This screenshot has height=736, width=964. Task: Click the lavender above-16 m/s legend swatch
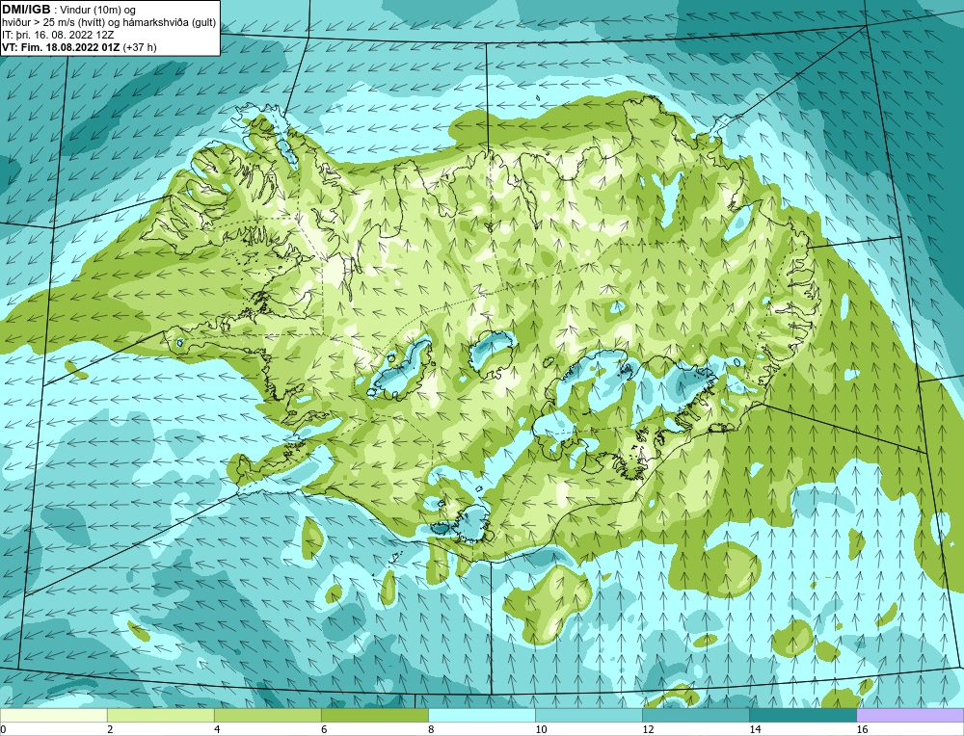click(910, 715)
